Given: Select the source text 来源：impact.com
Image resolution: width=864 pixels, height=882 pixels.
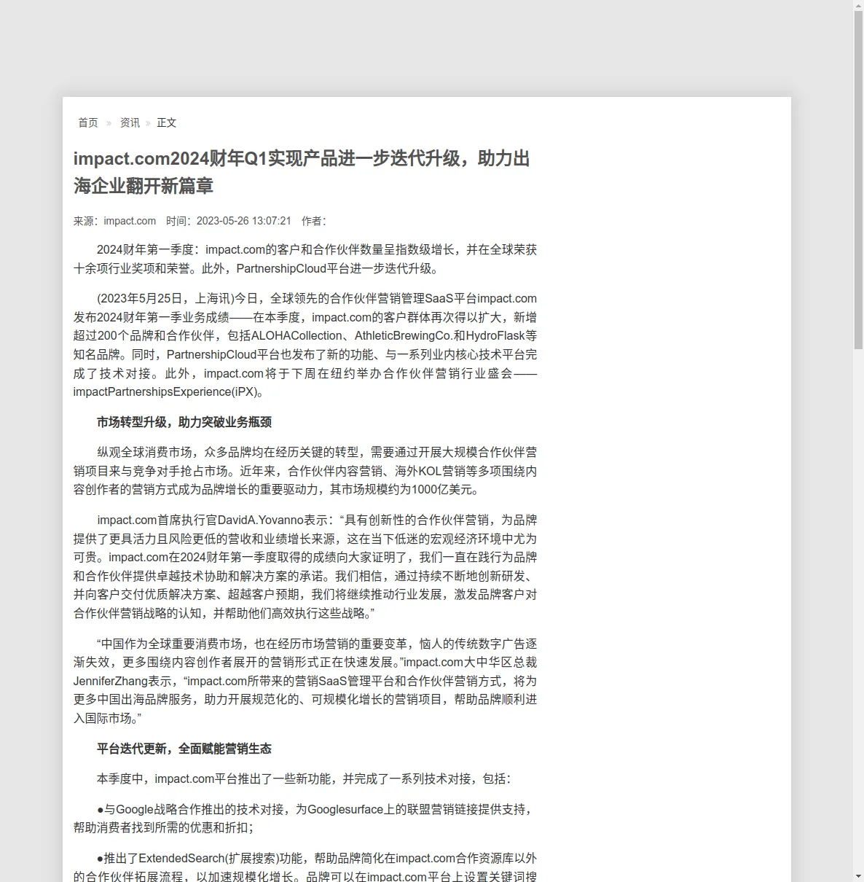Looking at the screenshot, I should 114,221.
